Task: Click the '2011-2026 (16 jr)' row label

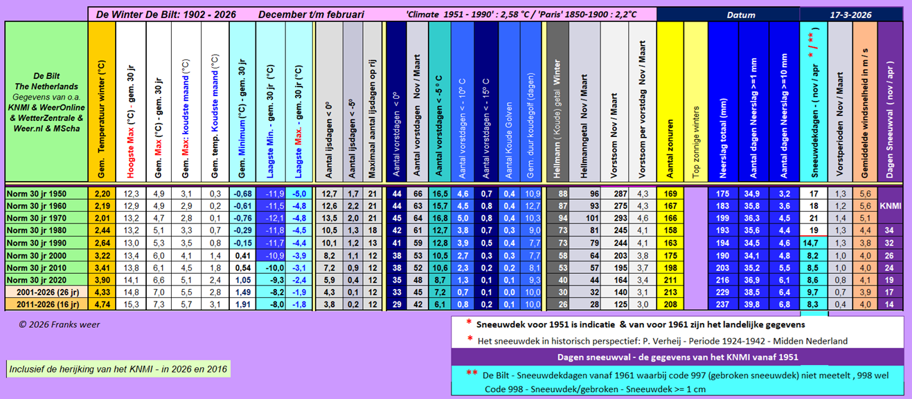Action: [46, 304]
